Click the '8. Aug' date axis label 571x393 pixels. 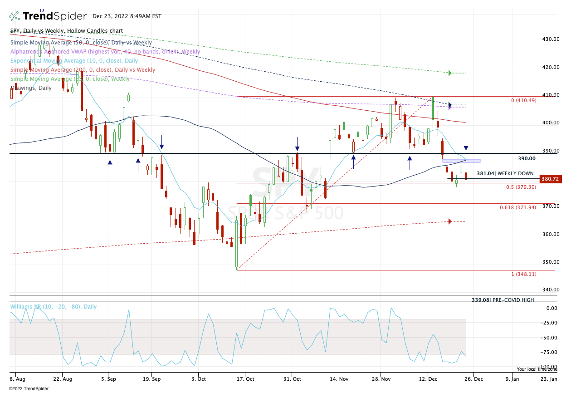[18, 378]
